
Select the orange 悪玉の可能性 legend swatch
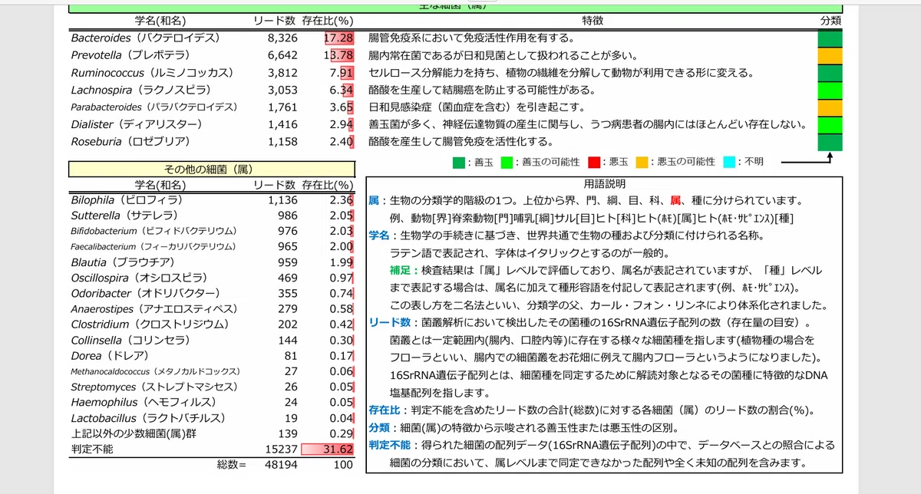642,162
